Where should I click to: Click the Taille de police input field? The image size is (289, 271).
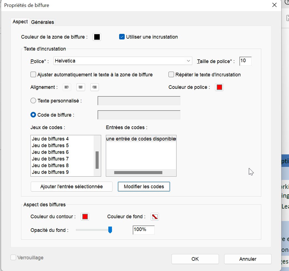click(x=245, y=61)
